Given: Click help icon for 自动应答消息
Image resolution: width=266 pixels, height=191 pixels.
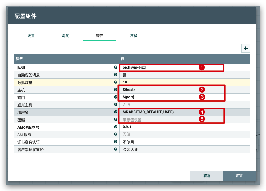Looking at the screenshot, I should tap(116, 75).
